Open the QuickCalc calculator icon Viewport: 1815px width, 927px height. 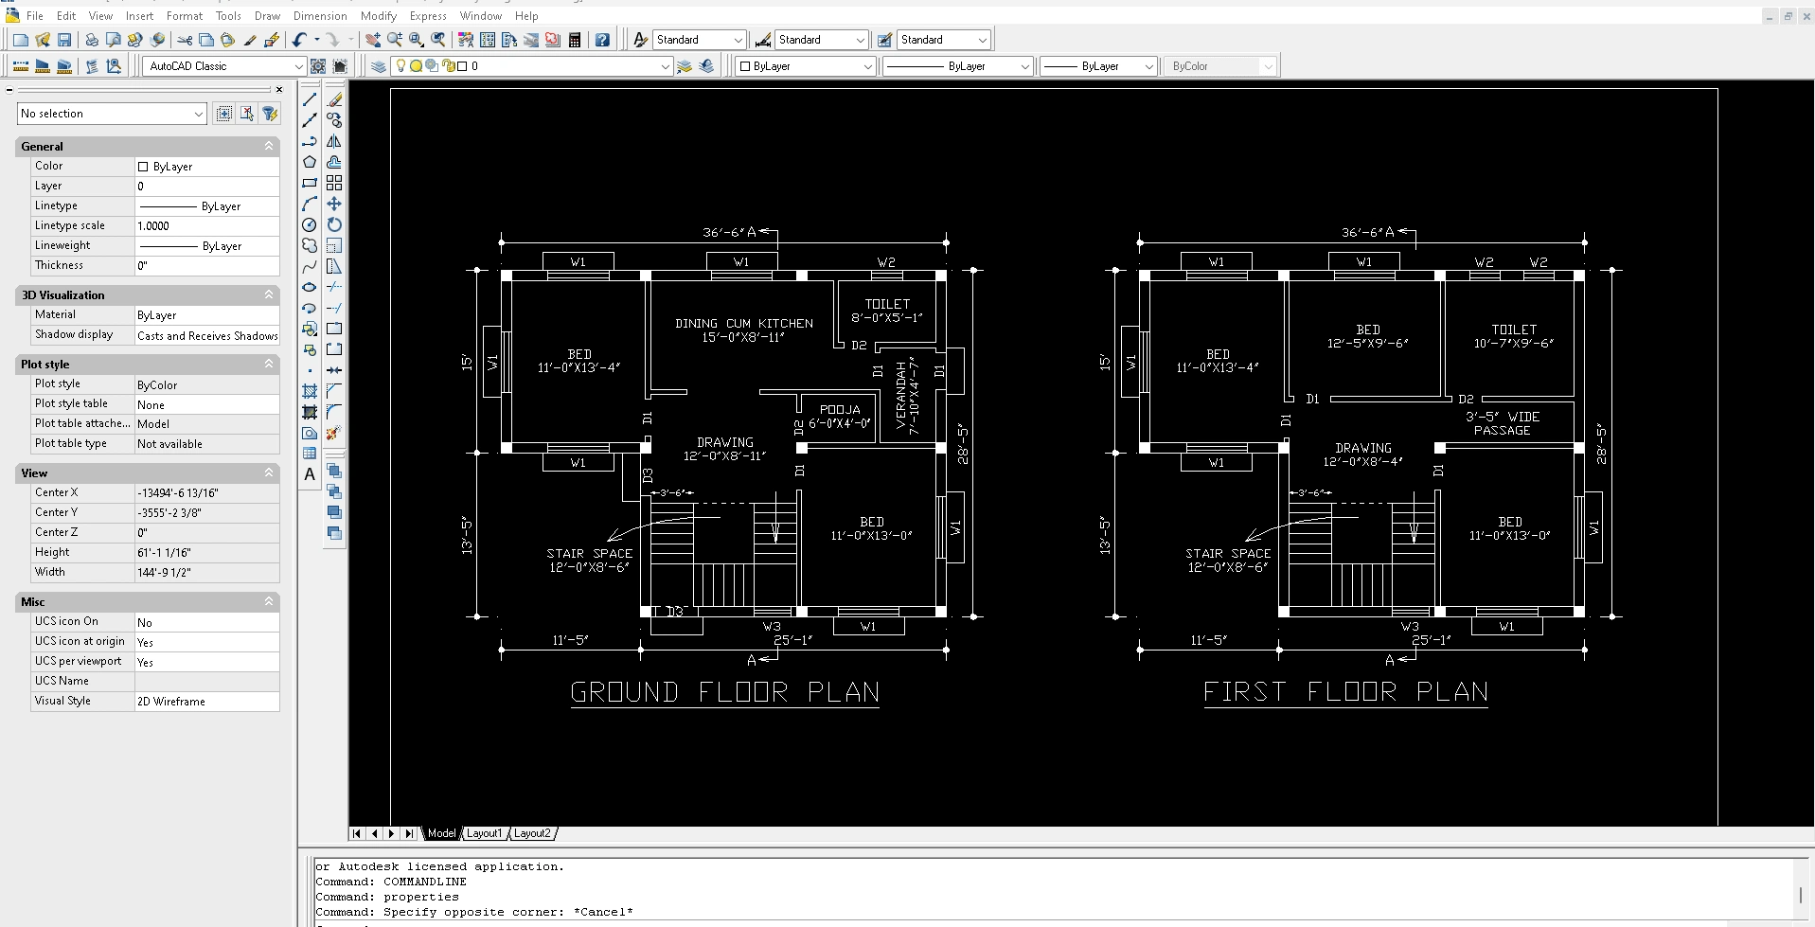575,40
